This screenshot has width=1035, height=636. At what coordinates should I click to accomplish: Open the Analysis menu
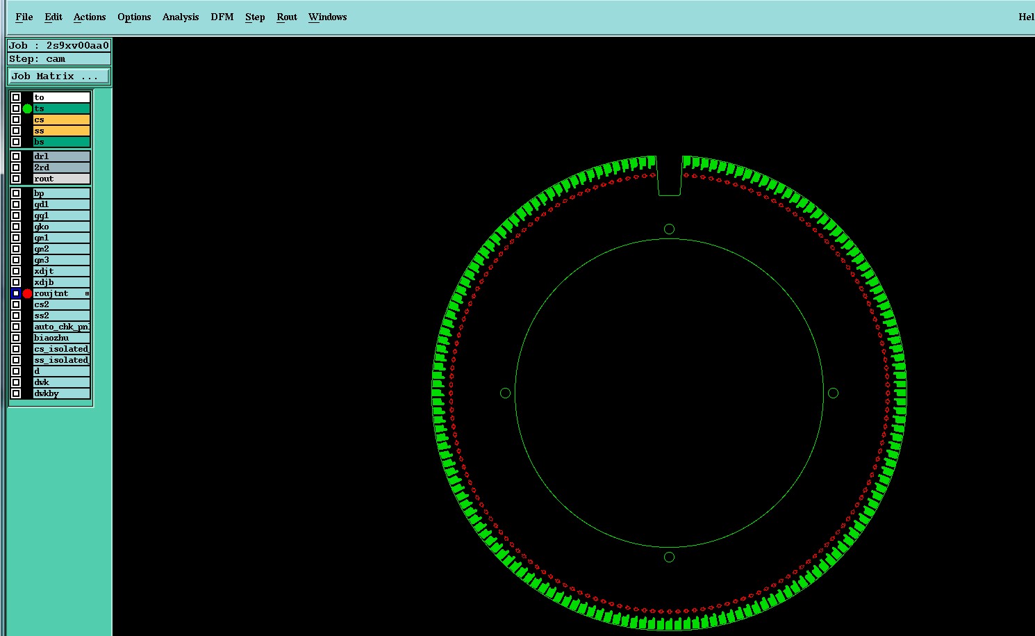click(x=181, y=17)
